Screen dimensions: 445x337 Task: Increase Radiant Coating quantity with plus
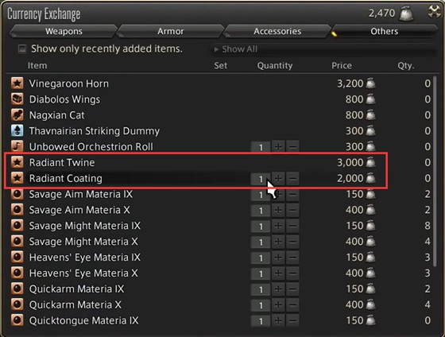(278, 179)
